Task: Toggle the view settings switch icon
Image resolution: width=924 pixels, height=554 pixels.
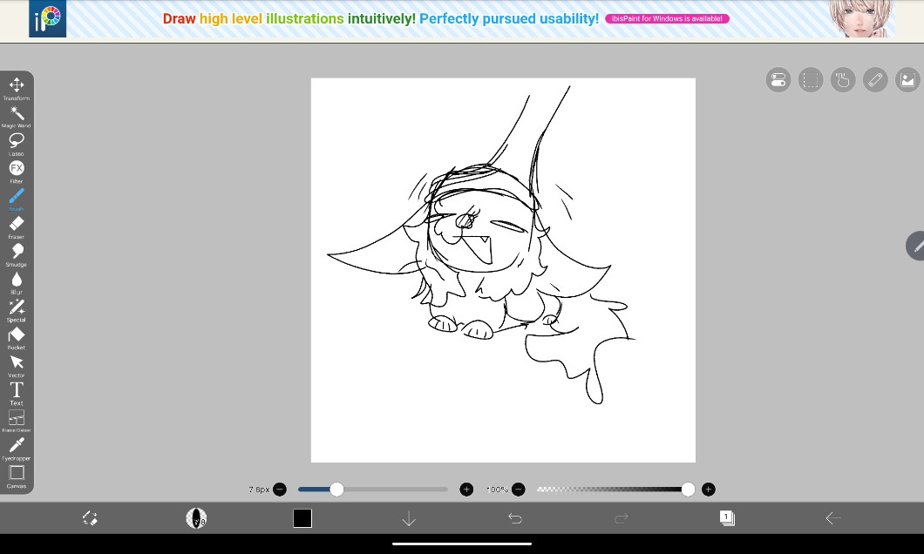Action: [778, 80]
